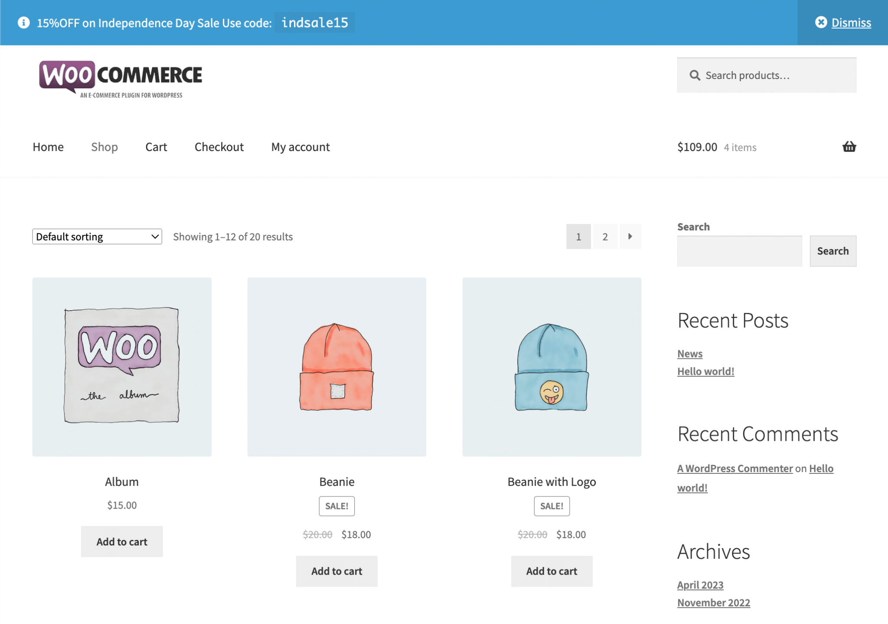Click the WooCommerce logo
The height and width of the screenshot is (624, 888).
point(121,79)
